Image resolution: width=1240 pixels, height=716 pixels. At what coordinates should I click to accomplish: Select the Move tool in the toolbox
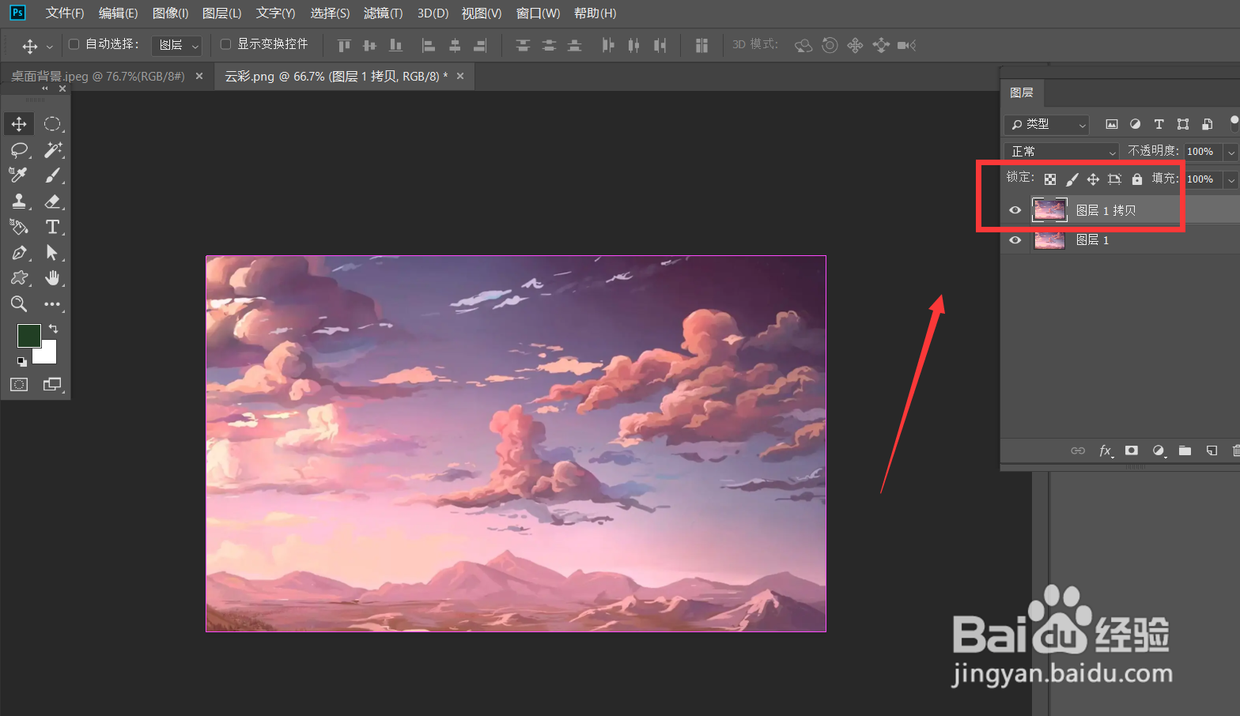(19, 124)
